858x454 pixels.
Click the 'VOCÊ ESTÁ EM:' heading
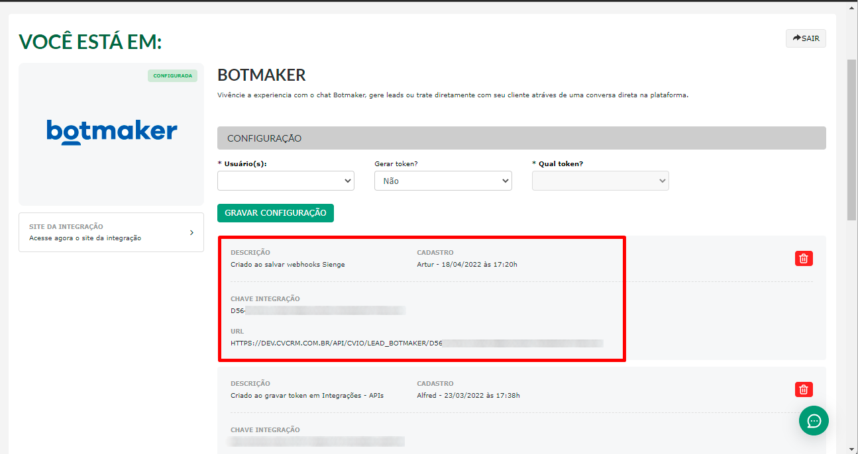tap(90, 42)
